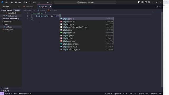This screenshot has width=169, height=95.
Task: Split the editor to the right
Action: click(157, 7)
